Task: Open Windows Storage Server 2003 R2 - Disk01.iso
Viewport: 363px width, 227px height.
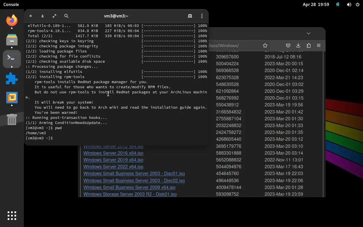Action: [x=130, y=194]
